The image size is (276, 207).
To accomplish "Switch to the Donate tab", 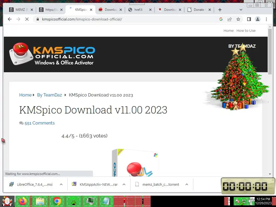I will pos(199,10).
